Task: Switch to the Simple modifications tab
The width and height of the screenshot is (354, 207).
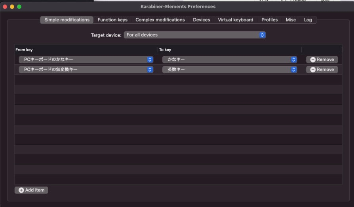Action: (x=67, y=20)
